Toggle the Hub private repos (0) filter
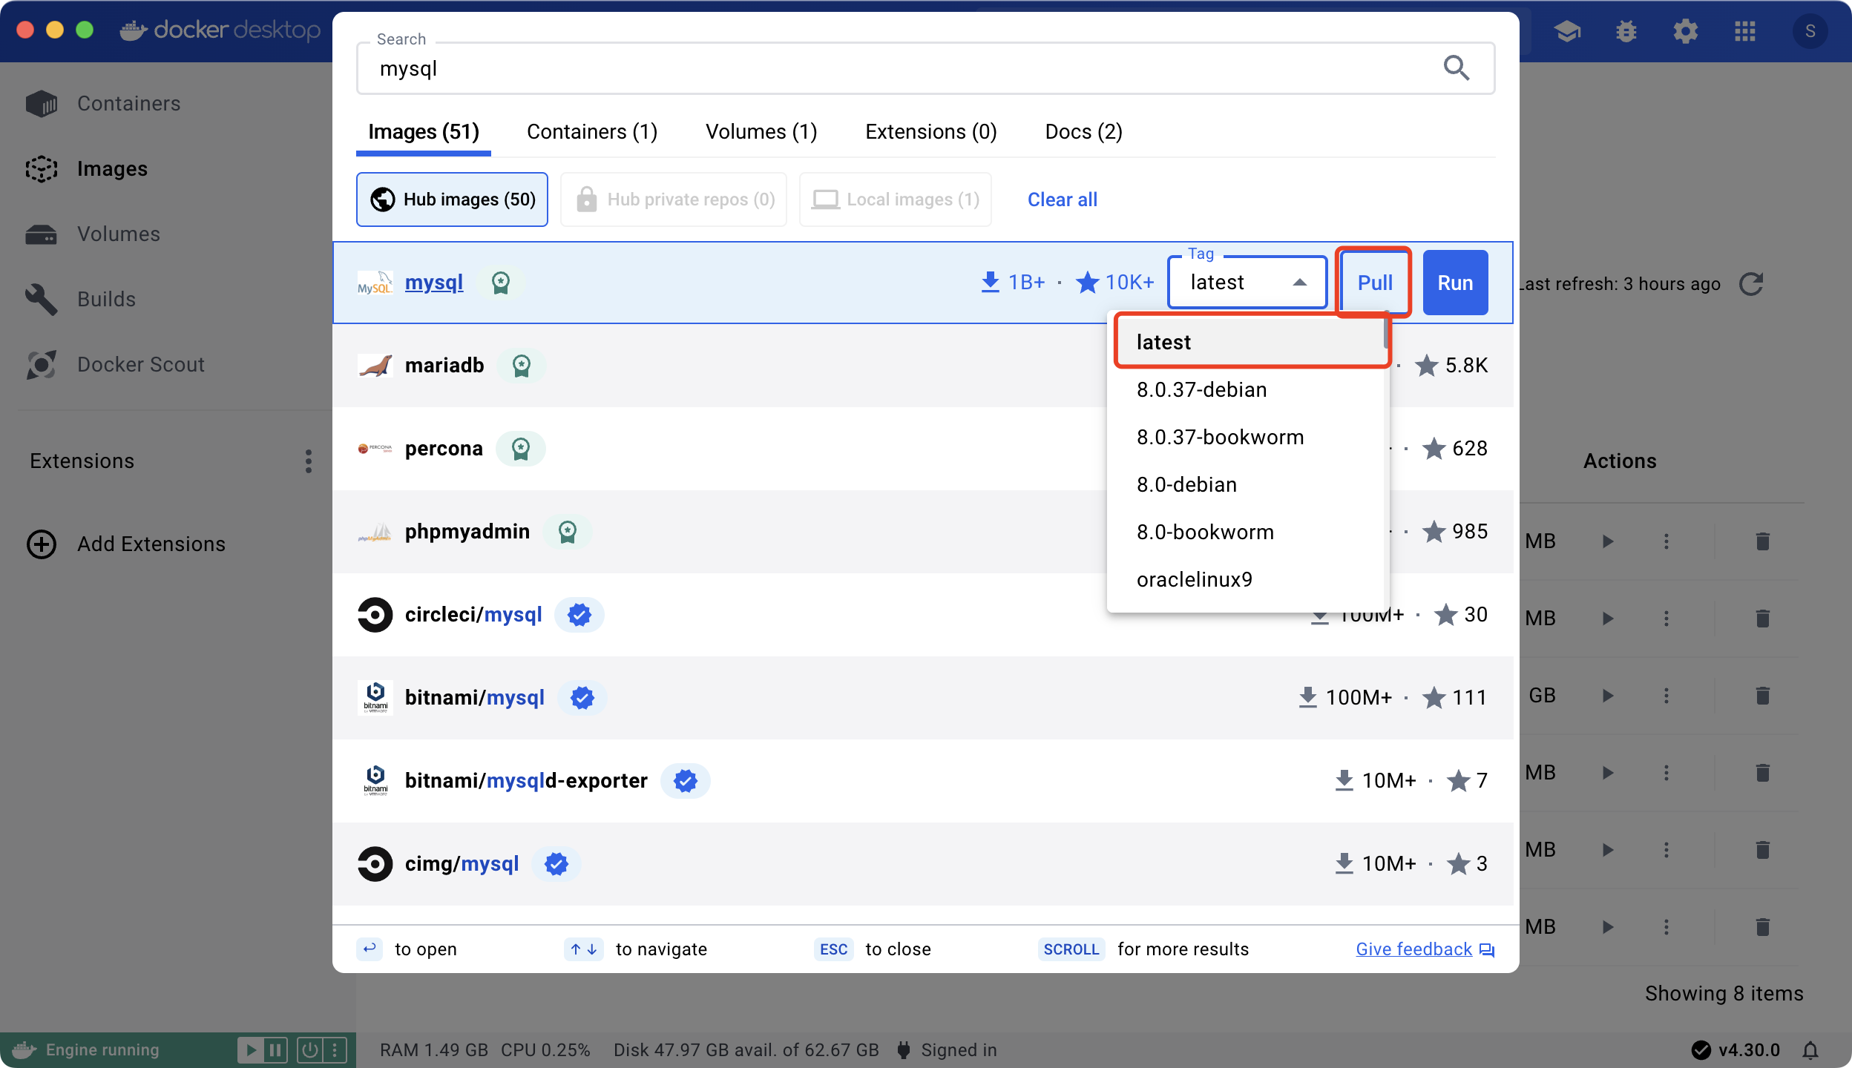1852x1068 pixels. (674, 200)
